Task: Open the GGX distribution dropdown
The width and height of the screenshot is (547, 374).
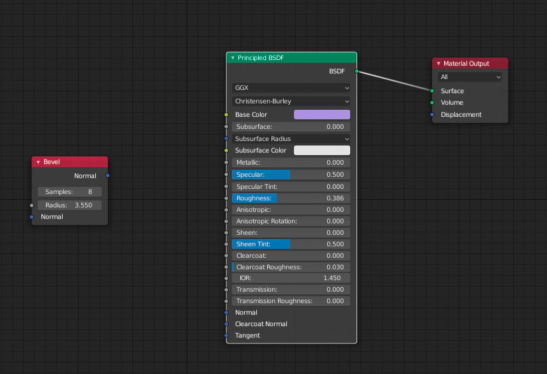Action: (x=291, y=87)
